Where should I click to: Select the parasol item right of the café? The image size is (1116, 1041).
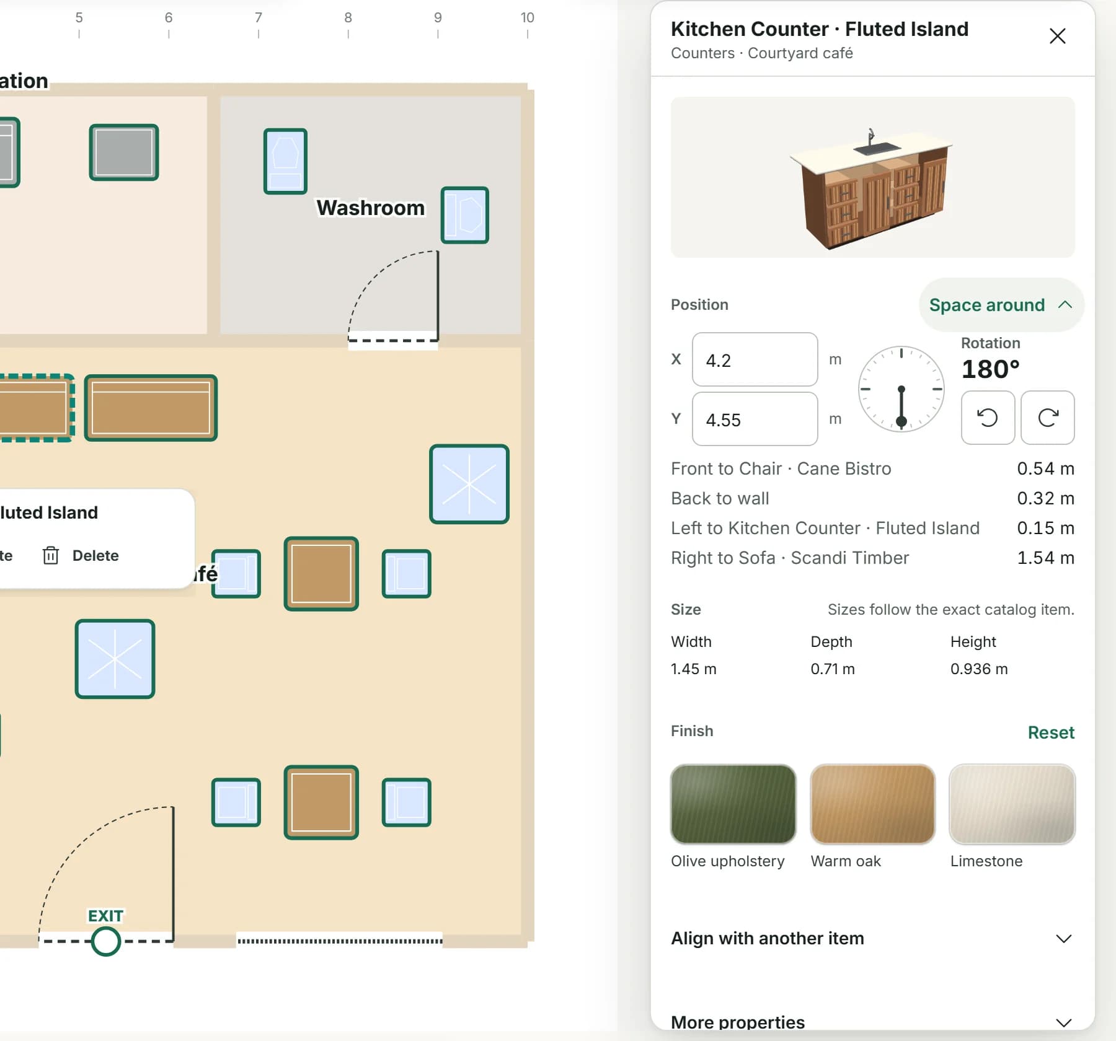click(x=469, y=484)
